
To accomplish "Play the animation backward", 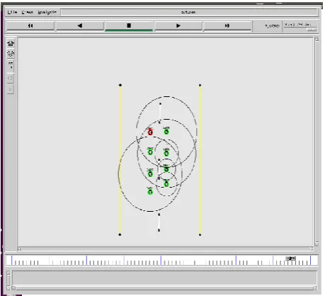I will [x=80, y=25].
